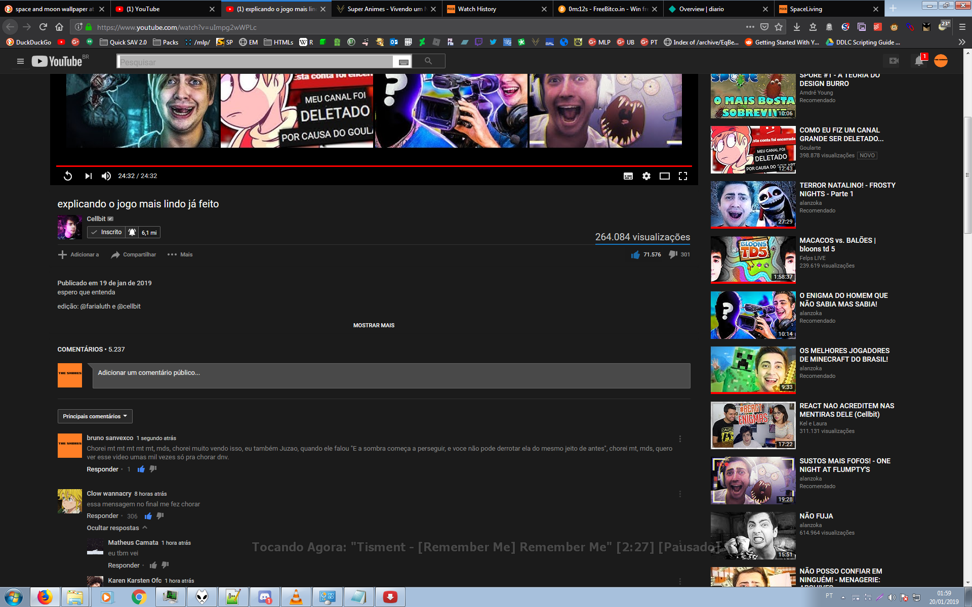
Task: Click the page vertical scrollbar
Action: pos(967,175)
